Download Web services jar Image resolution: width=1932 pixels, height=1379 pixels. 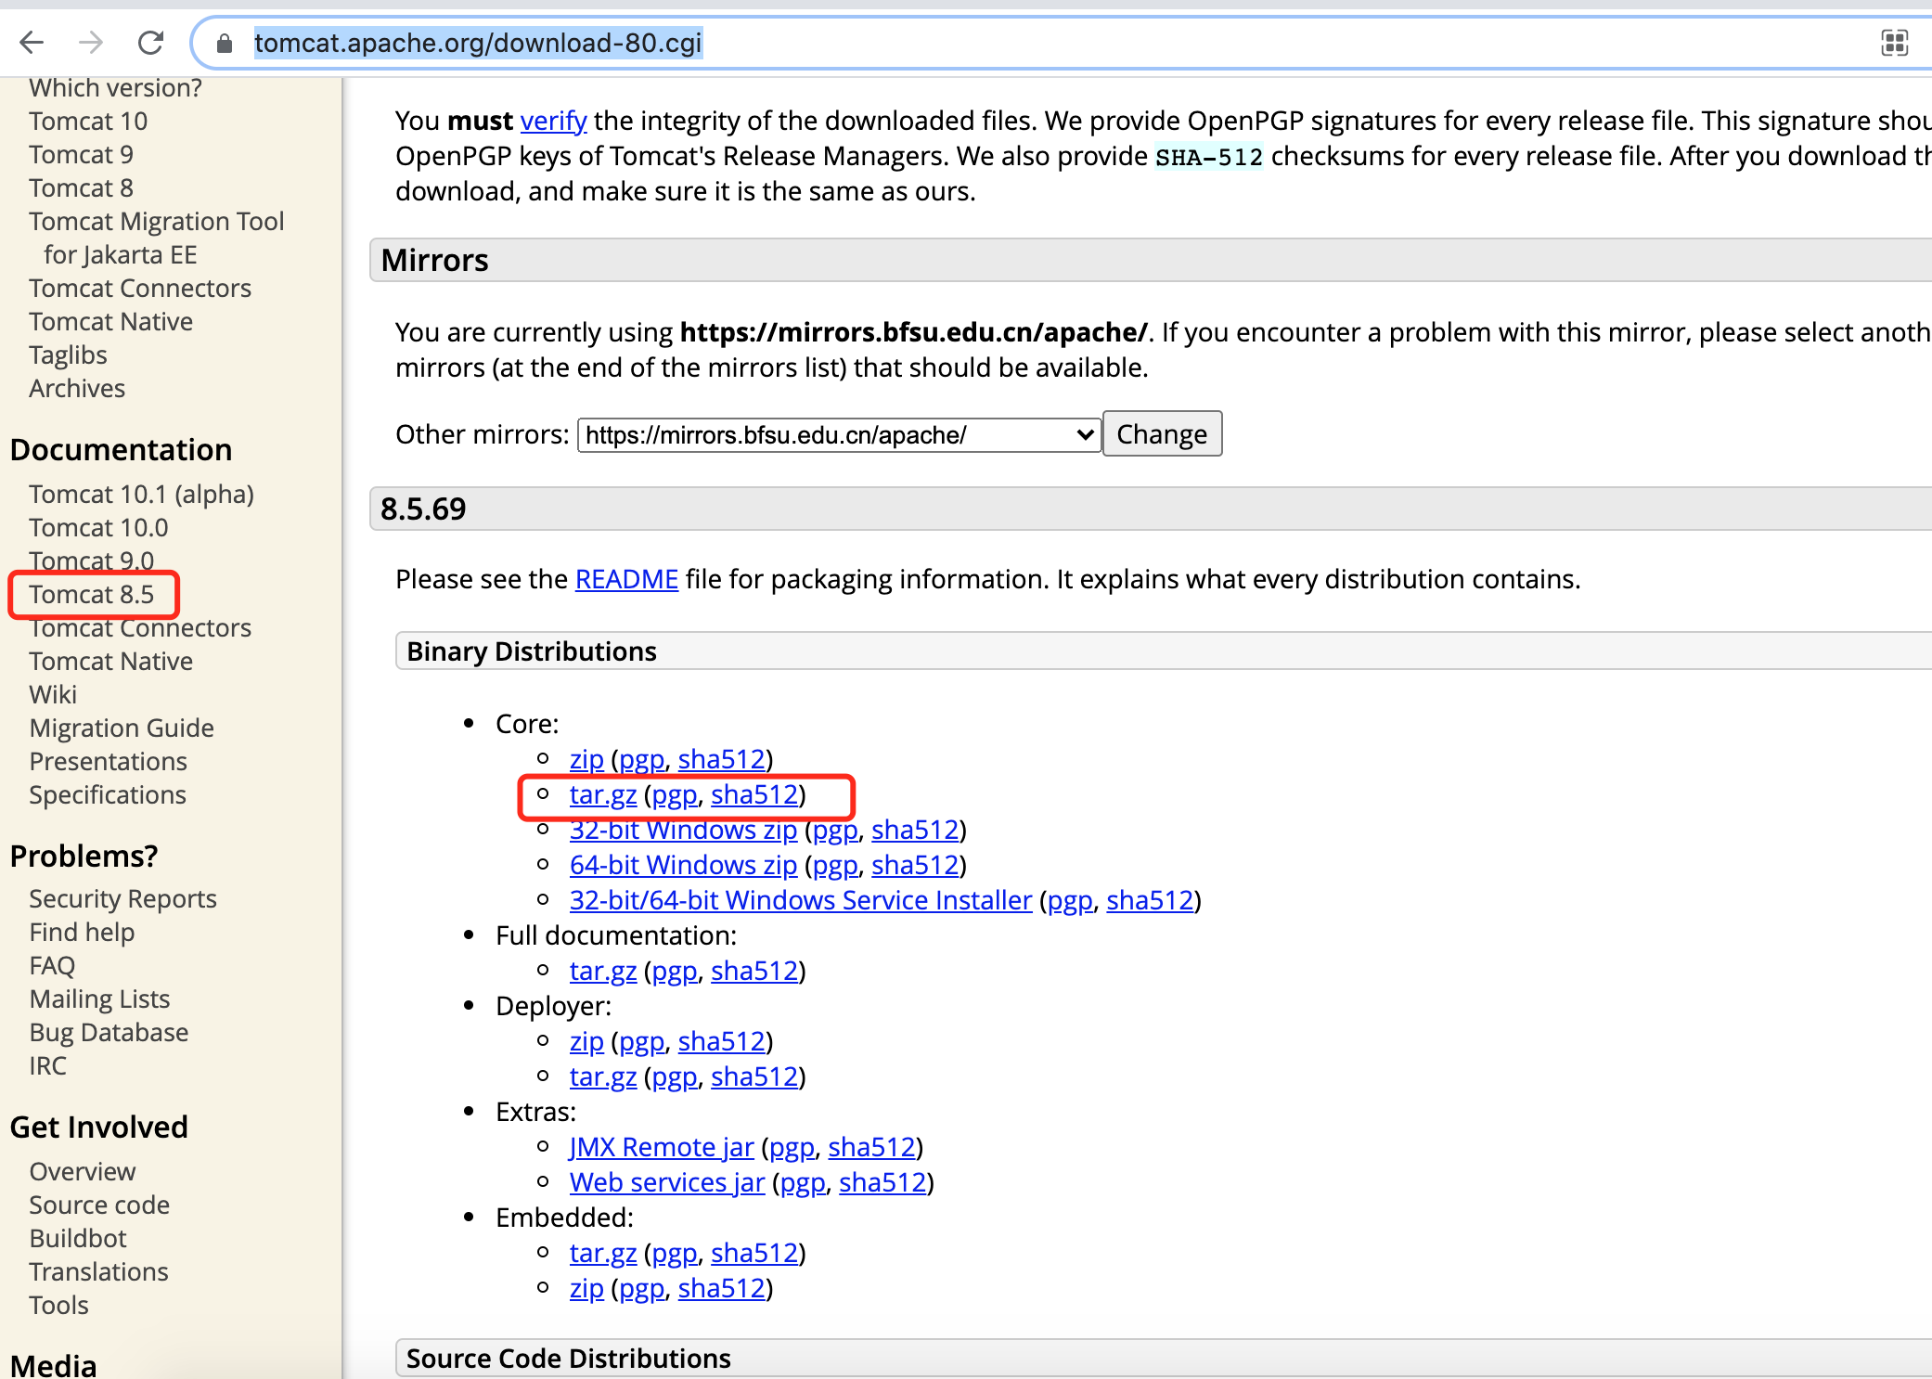(667, 1182)
